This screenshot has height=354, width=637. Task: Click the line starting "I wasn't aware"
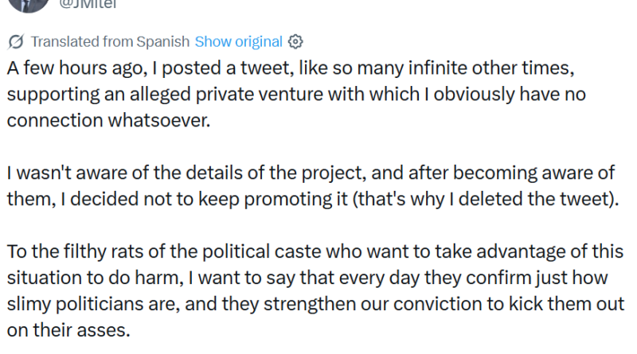tap(307, 173)
